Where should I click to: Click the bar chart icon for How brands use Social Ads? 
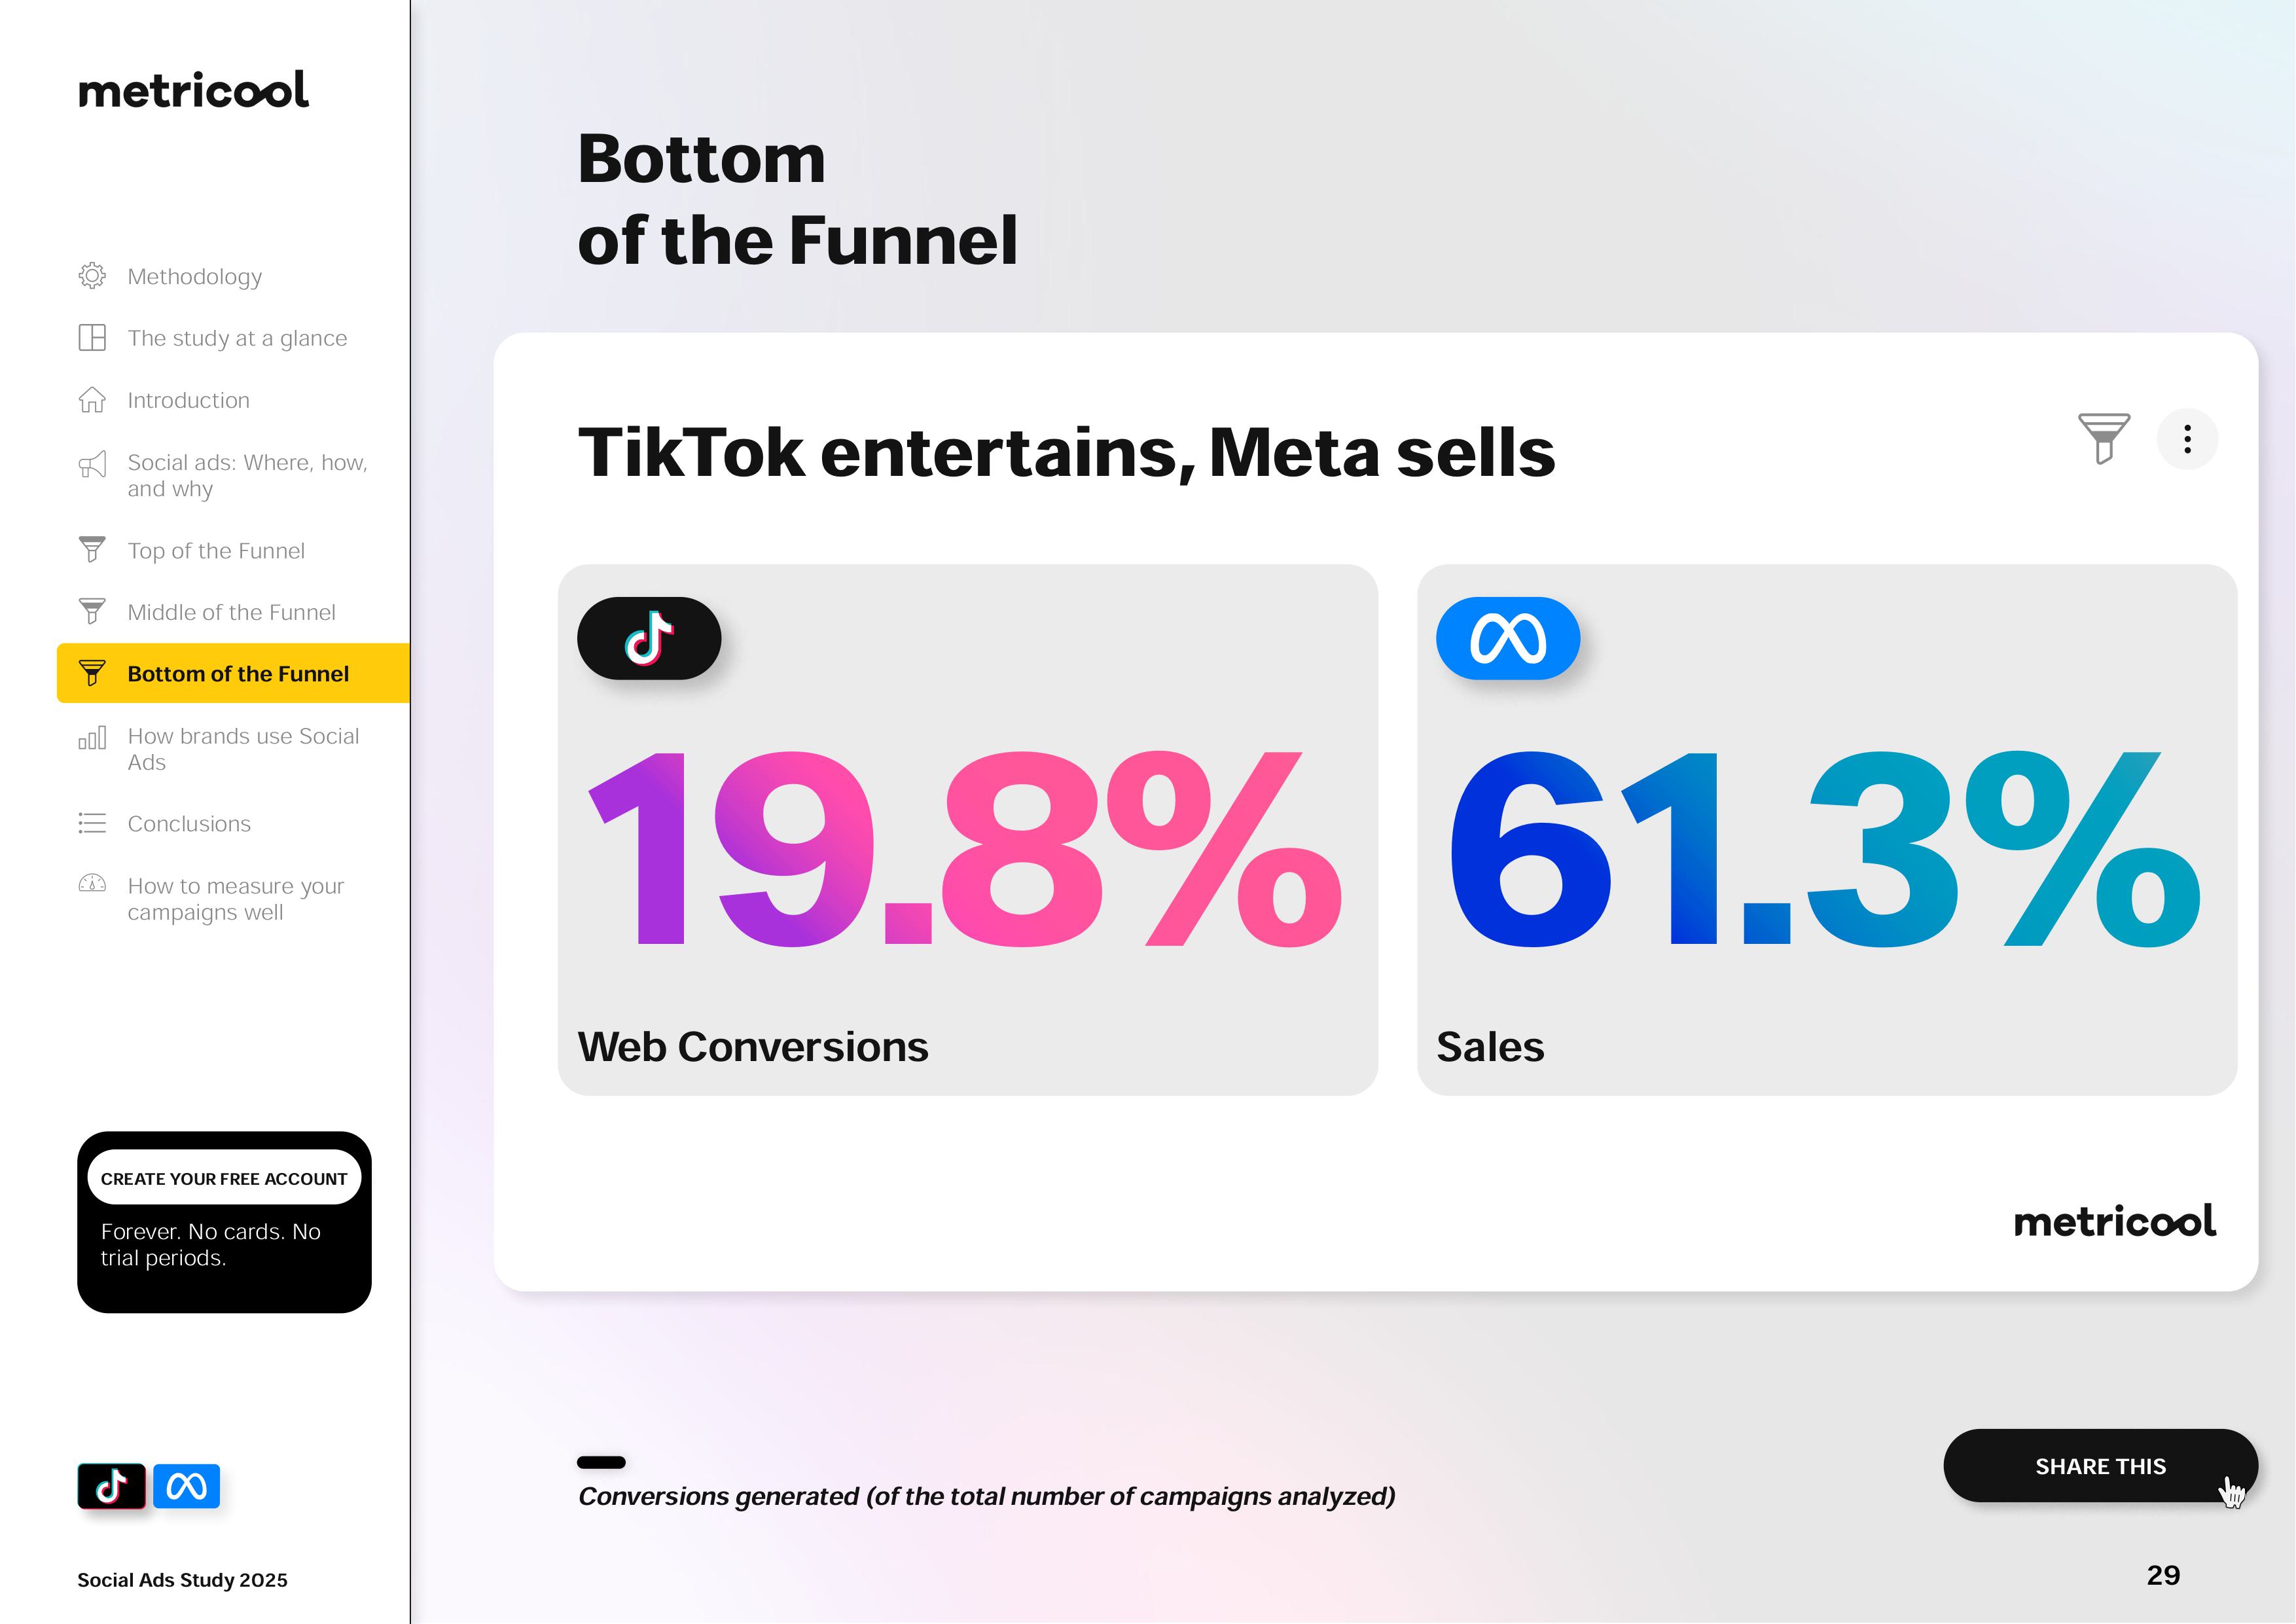92,739
